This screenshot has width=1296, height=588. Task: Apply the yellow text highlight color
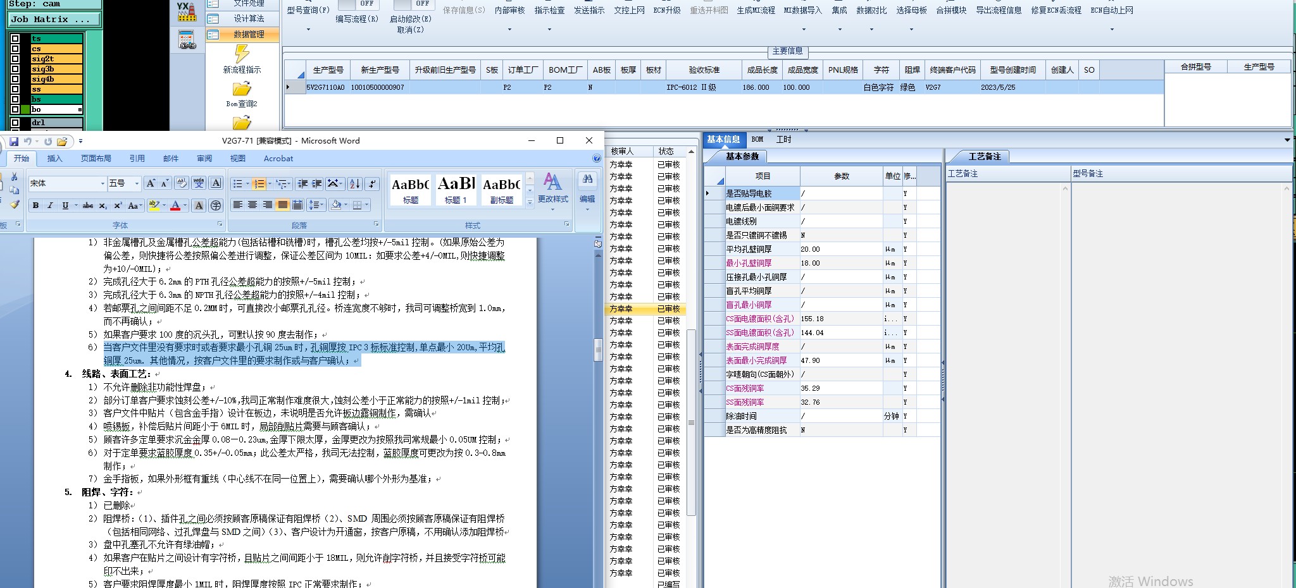(x=153, y=205)
